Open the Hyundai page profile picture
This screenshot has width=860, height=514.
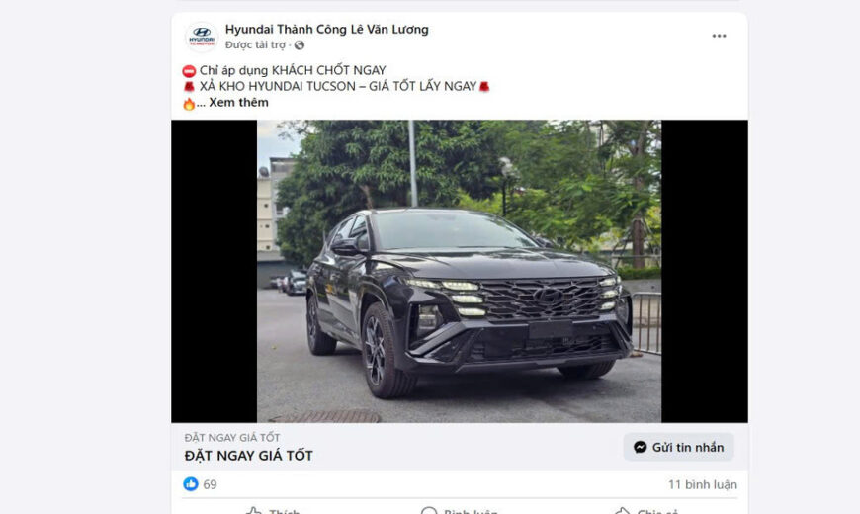click(202, 37)
